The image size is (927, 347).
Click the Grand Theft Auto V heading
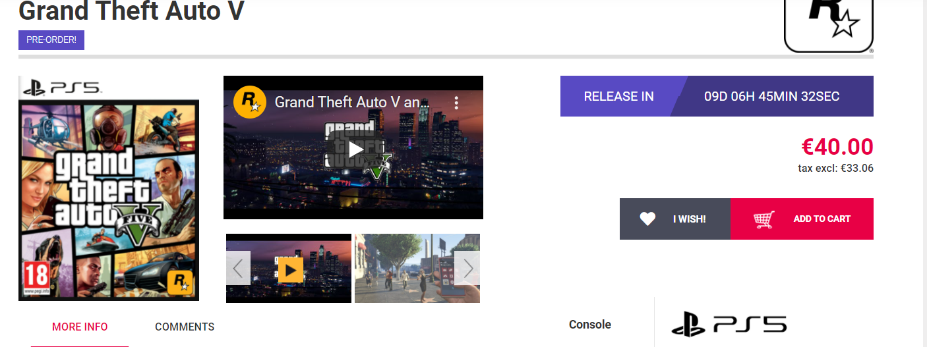click(131, 11)
